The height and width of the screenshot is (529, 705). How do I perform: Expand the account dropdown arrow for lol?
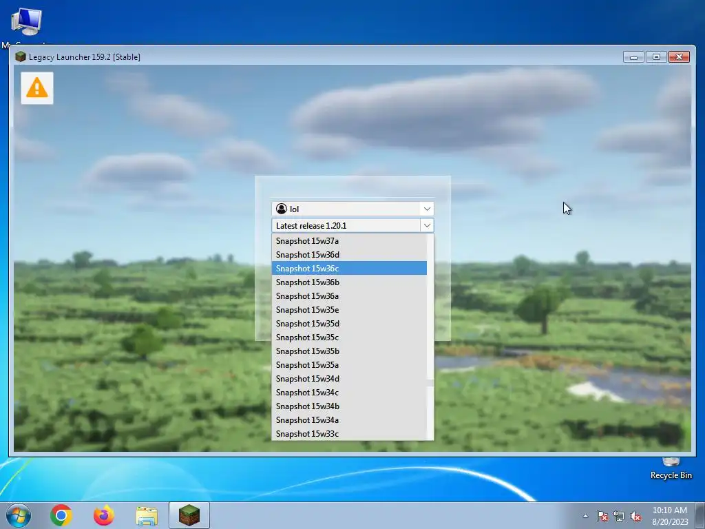click(x=427, y=209)
